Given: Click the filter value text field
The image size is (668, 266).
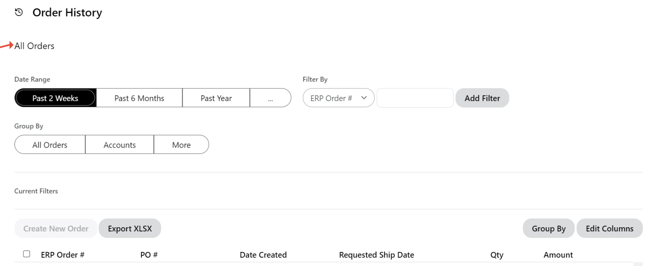Looking at the screenshot, I should 415,98.
